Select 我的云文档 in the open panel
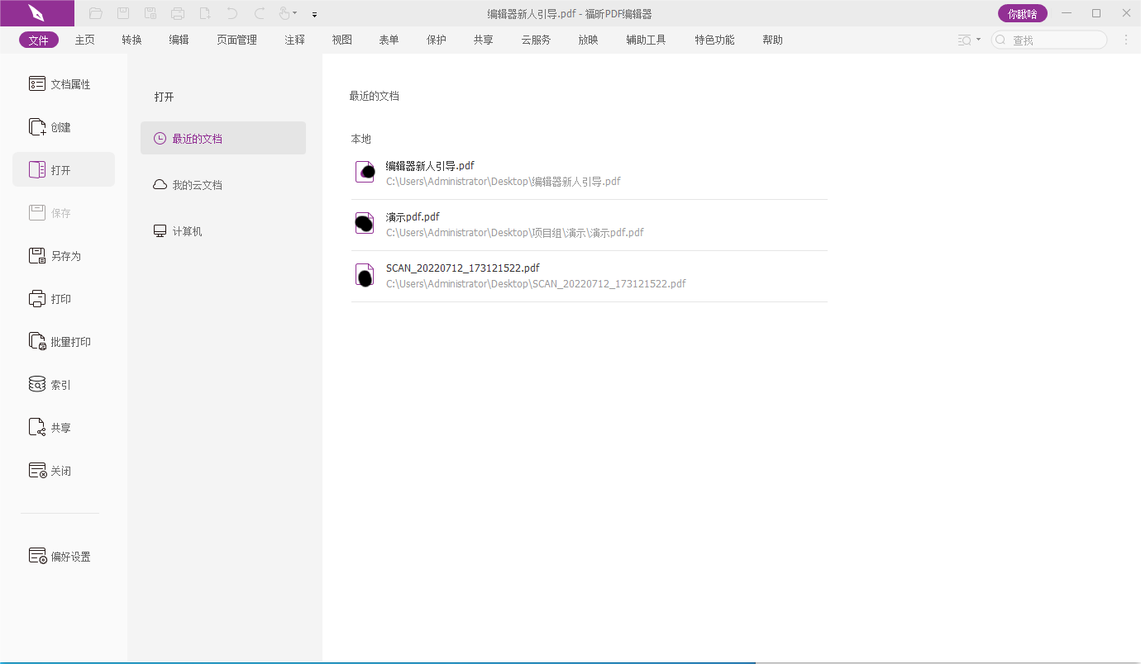 coord(197,185)
